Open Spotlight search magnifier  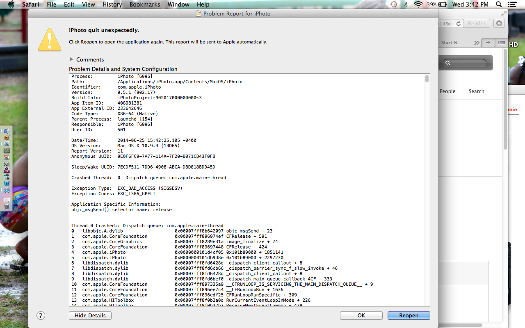click(x=499, y=5)
